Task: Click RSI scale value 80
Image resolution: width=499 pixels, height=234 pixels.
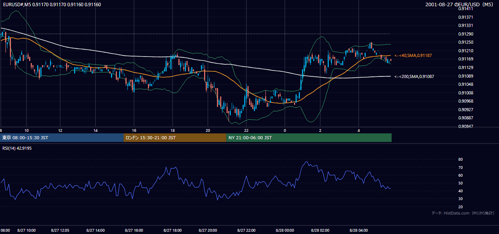Action: coord(461,160)
